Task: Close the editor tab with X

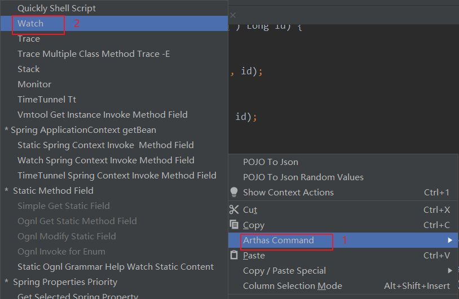Action: [233, 15]
